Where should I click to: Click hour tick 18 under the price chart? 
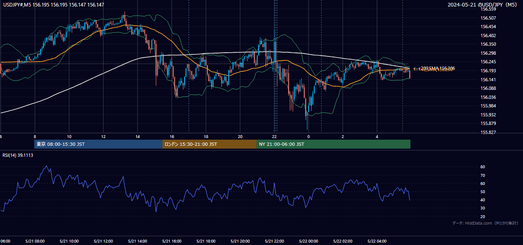coord(206,136)
